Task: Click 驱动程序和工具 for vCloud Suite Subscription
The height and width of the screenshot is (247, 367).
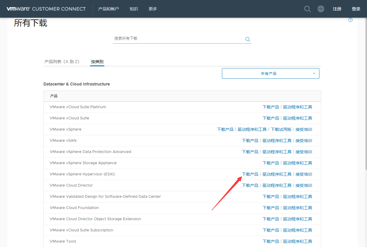Action: pos(298,230)
